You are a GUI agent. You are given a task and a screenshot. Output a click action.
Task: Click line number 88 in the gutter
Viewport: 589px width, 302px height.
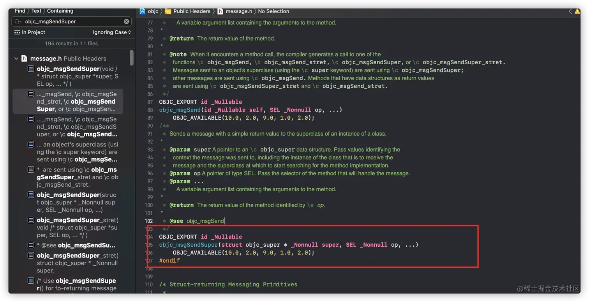click(x=150, y=110)
